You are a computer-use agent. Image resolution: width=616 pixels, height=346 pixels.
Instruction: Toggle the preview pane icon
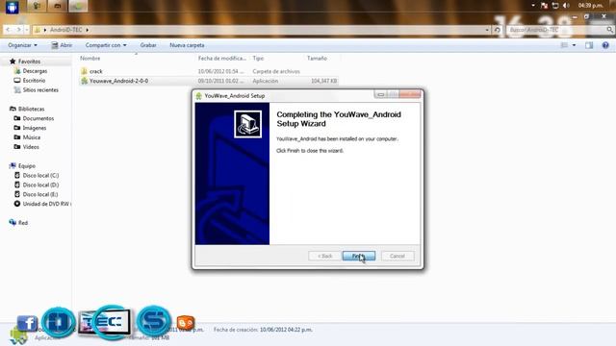(589, 45)
